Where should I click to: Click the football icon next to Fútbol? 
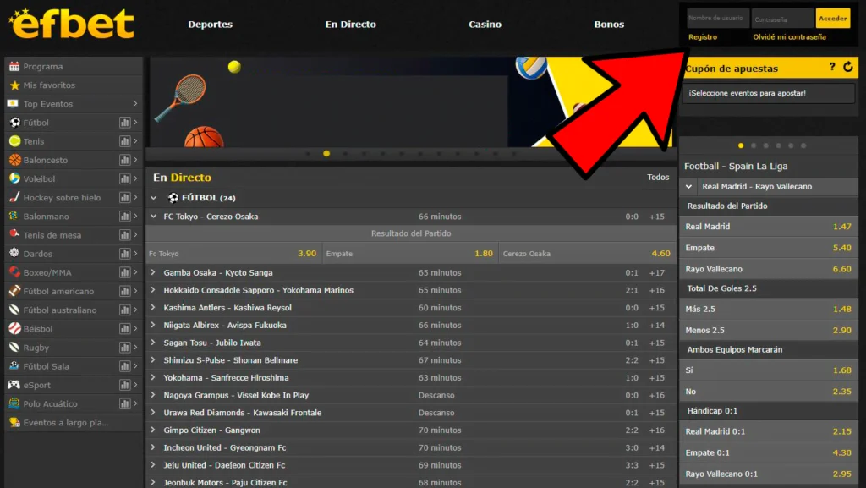[14, 123]
